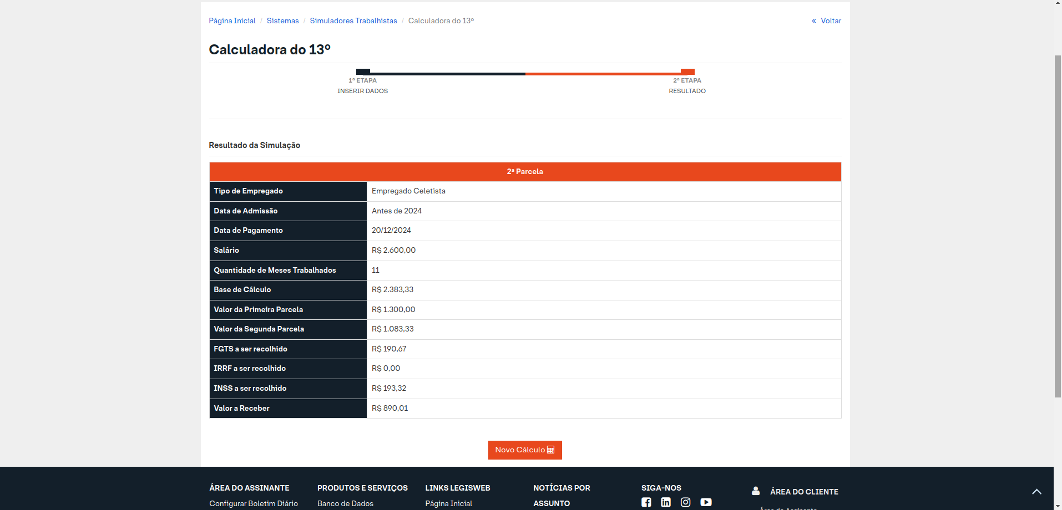Image resolution: width=1062 pixels, height=510 pixels.
Task: Click the INSS a ser recolhido label
Action: 250,389
